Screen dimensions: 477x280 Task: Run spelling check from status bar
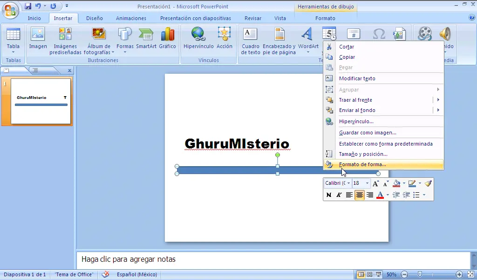pos(105,274)
